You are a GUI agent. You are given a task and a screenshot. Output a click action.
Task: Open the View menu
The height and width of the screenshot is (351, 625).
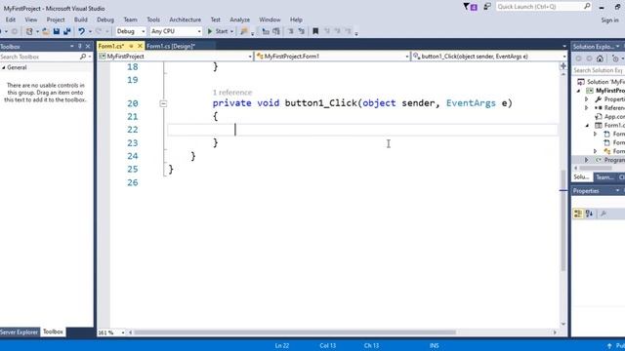(30, 19)
